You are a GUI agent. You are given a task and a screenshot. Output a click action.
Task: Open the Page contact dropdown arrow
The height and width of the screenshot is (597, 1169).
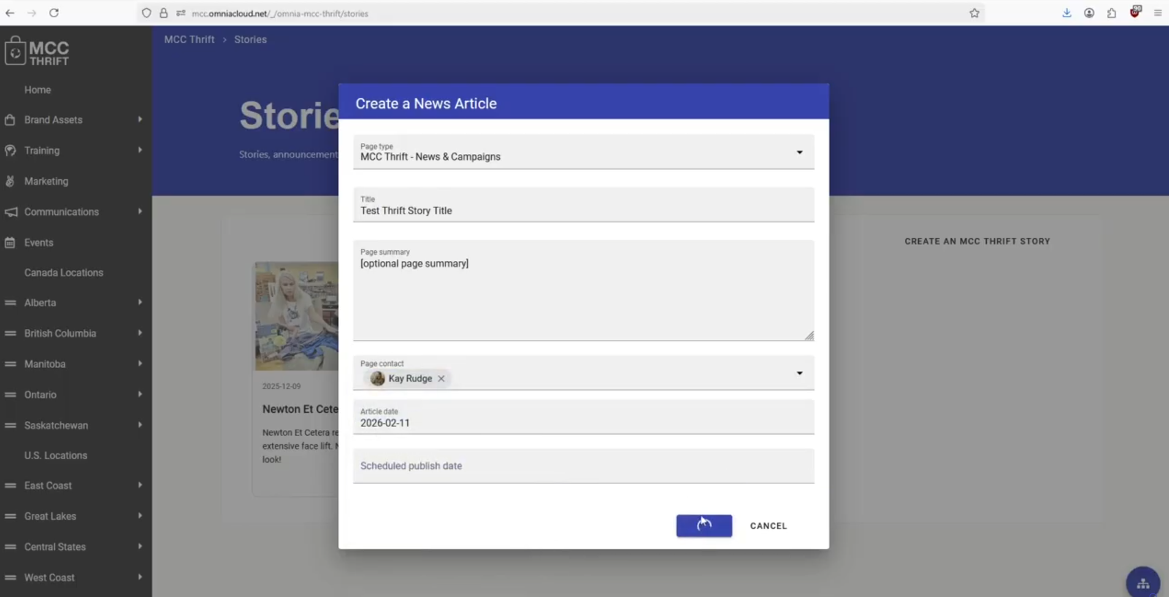800,373
